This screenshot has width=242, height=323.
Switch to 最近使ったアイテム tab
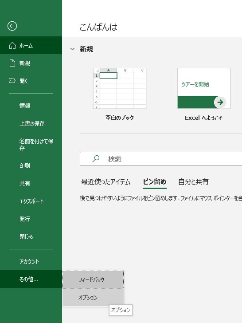pos(105,182)
